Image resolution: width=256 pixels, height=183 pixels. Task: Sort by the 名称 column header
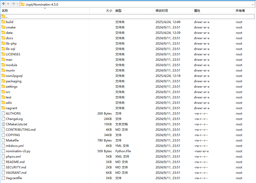click(45, 11)
